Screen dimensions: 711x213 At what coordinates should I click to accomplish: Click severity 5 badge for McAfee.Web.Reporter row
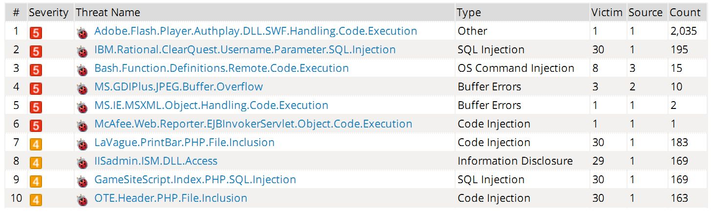(35, 126)
